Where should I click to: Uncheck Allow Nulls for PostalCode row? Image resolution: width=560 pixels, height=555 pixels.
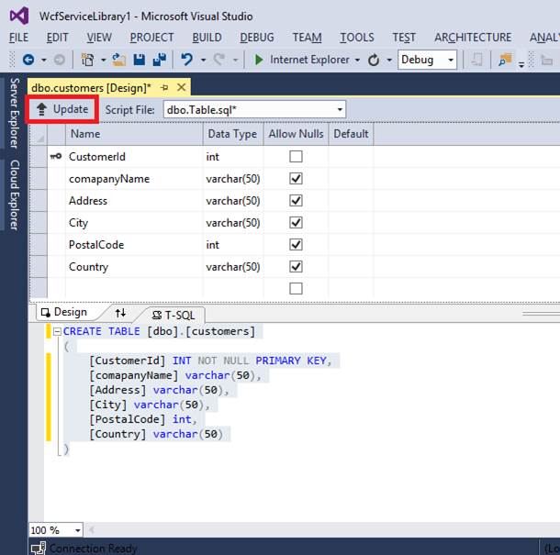coord(296,245)
